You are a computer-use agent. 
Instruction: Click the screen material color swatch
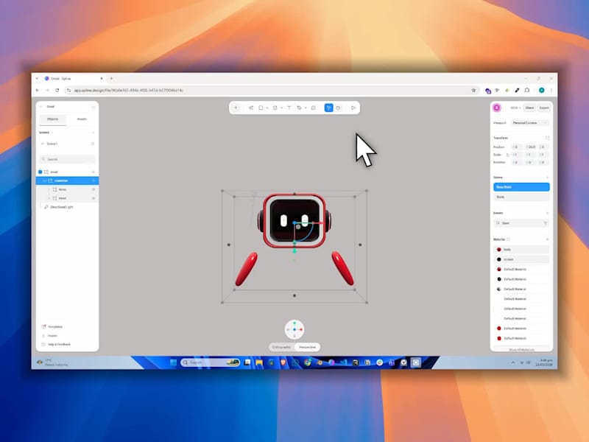[x=500, y=259]
